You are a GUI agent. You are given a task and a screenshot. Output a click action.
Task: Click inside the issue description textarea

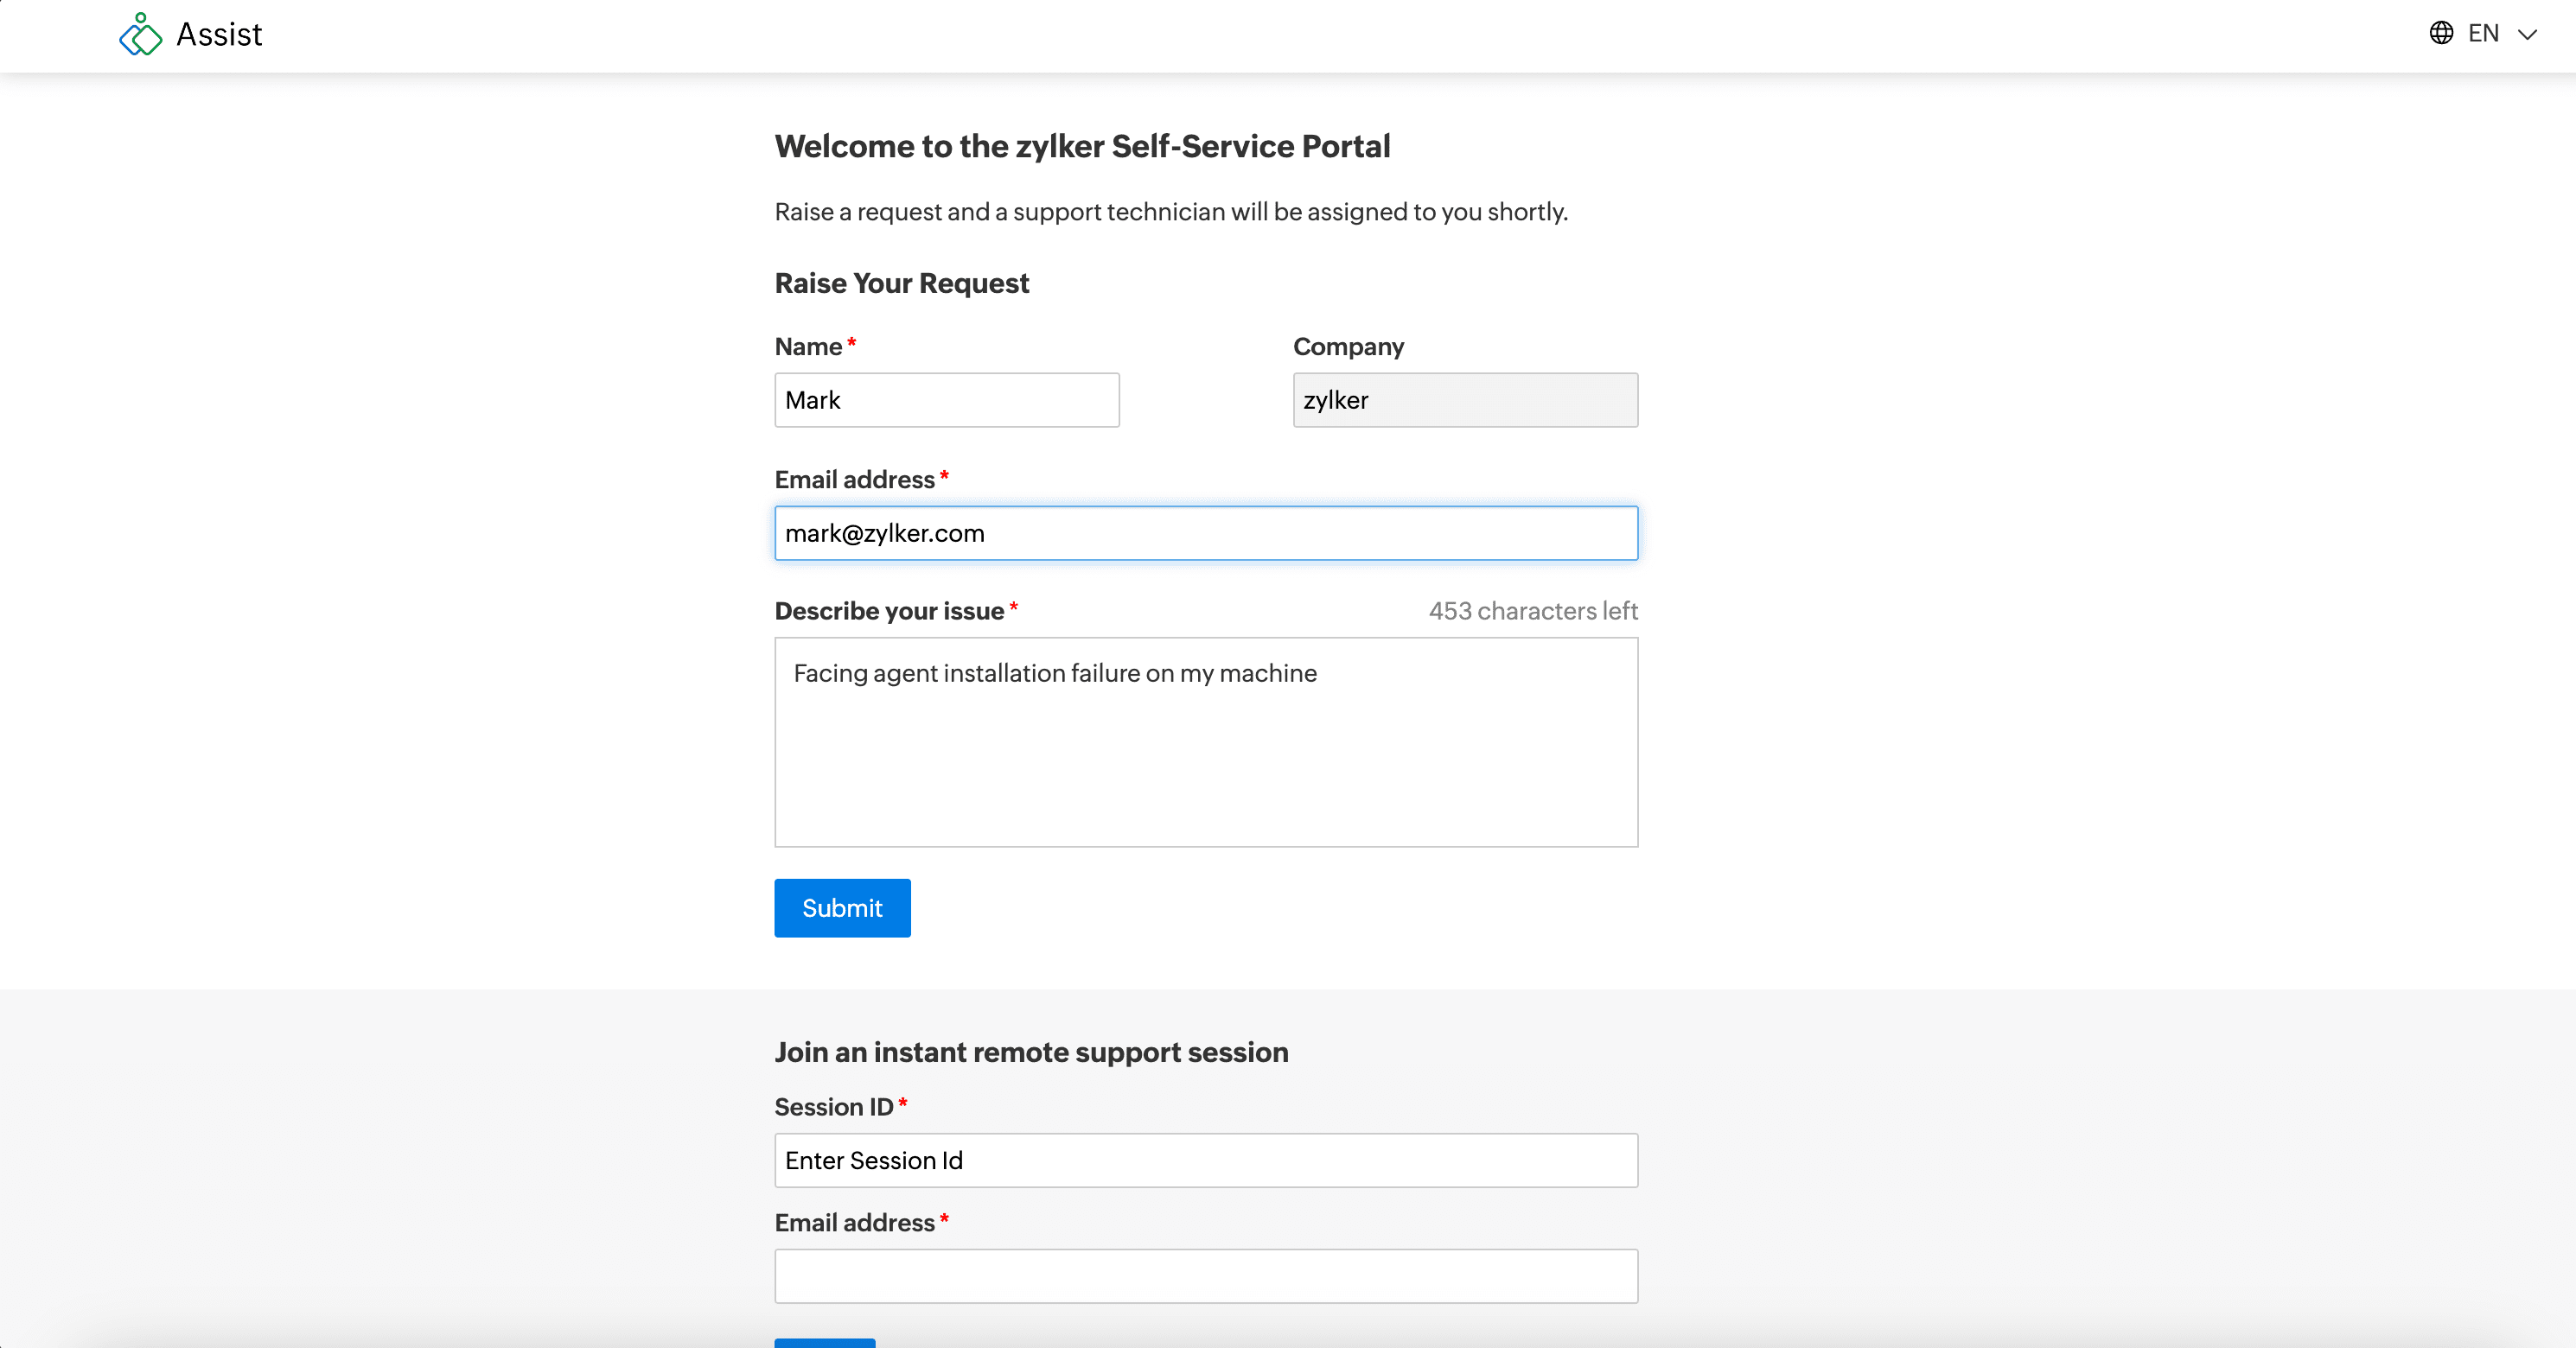pos(1205,741)
